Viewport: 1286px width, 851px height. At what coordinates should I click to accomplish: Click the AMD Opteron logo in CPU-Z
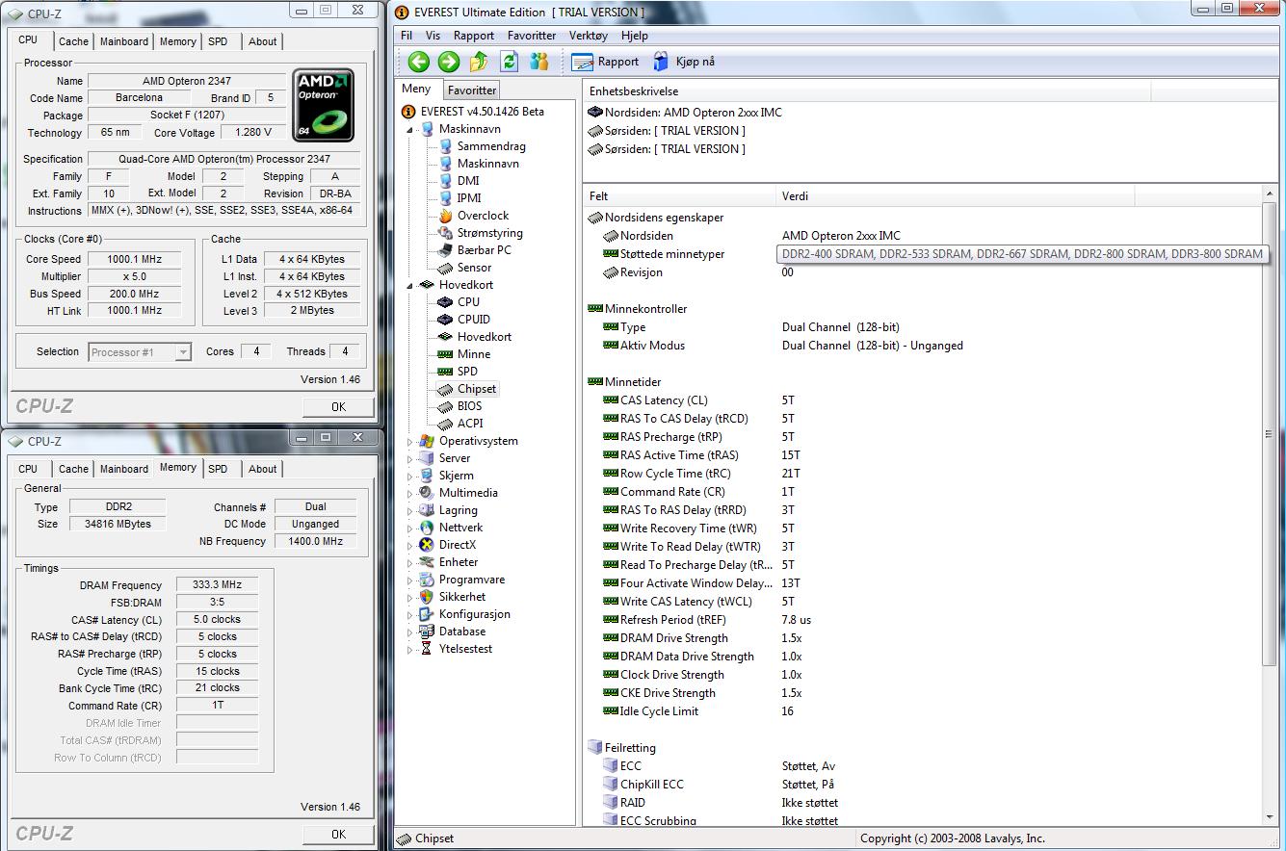(324, 106)
